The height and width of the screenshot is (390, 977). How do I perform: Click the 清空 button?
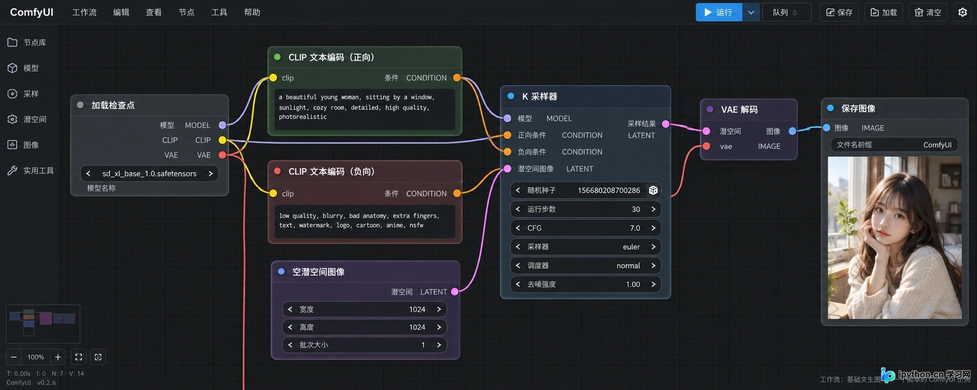pos(928,12)
